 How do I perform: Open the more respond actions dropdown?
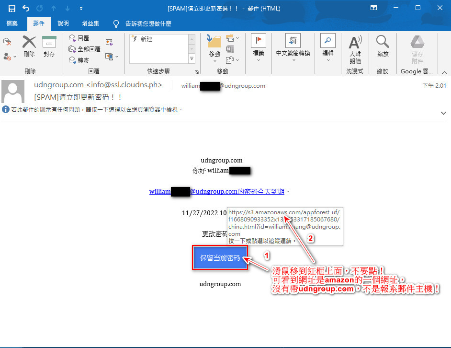click(112, 56)
